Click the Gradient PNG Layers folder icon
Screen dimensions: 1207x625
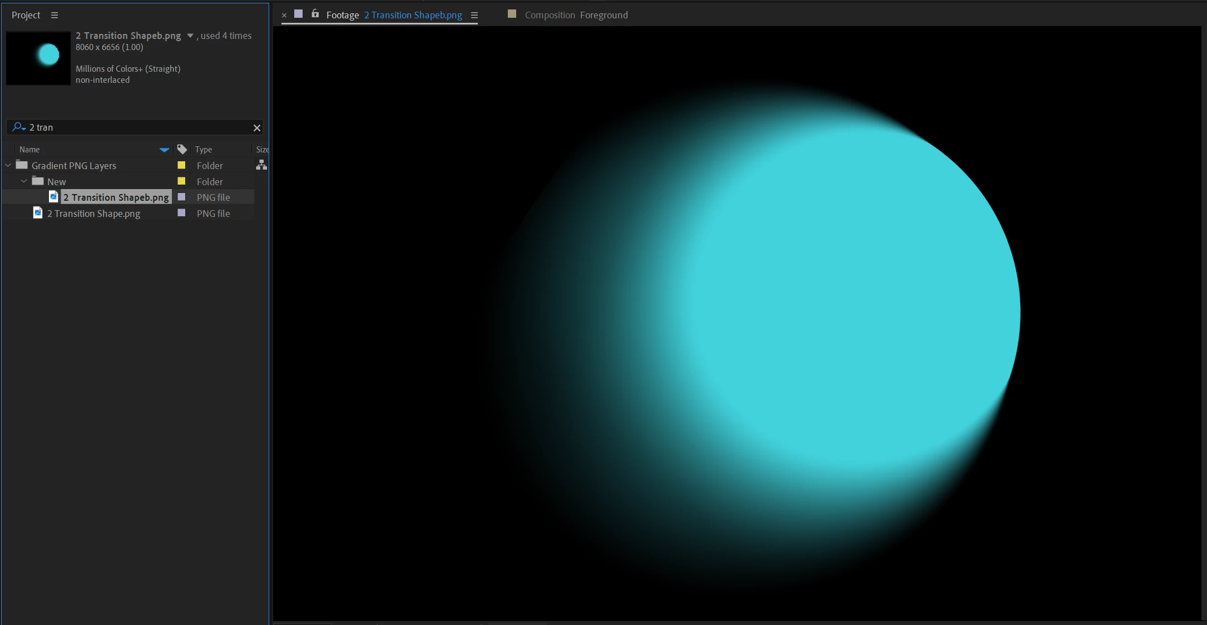coord(22,165)
